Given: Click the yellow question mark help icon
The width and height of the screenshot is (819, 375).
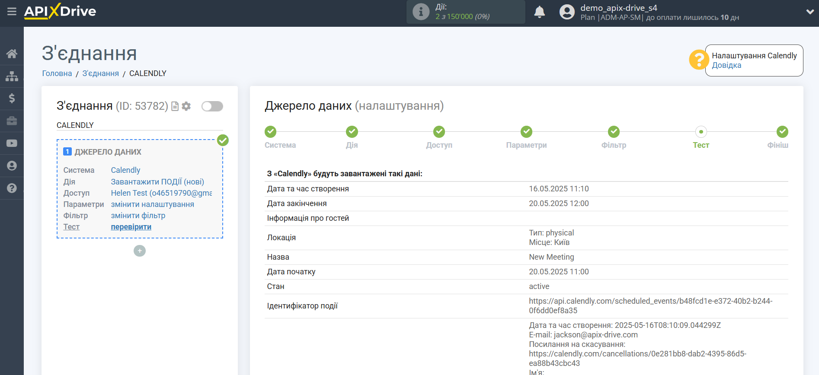Looking at the screenshot, I should [x=699, y=60].
